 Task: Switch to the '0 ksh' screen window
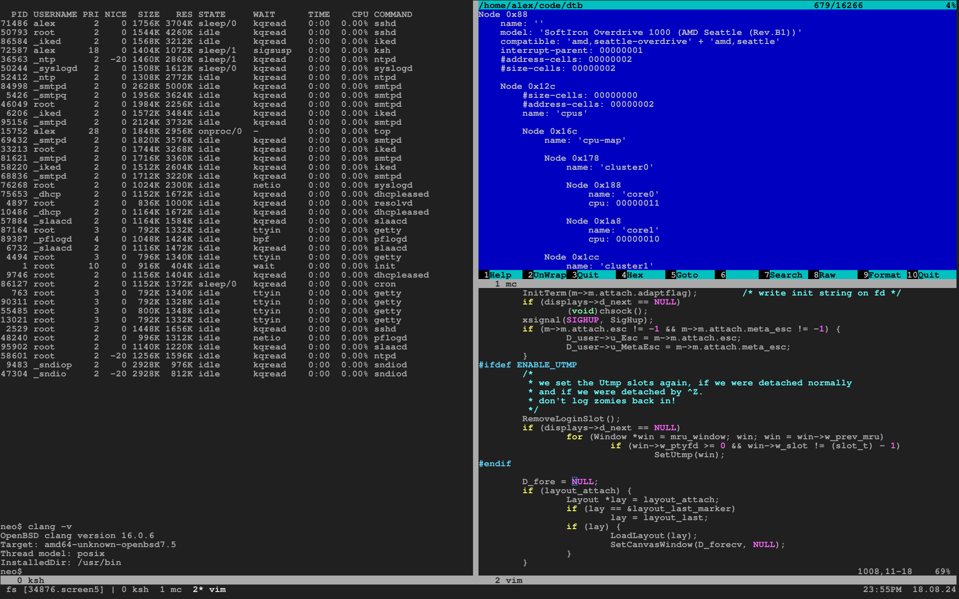click(135, 590)
